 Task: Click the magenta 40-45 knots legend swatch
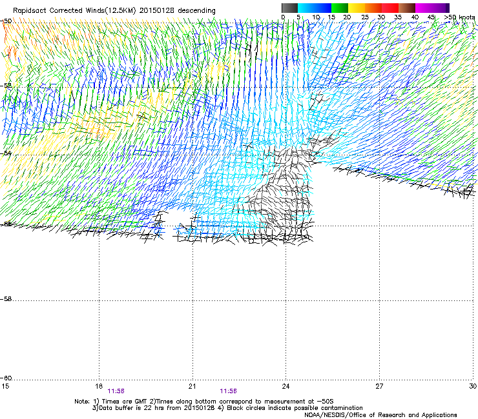pyautogui.click(x=424, y=8)
